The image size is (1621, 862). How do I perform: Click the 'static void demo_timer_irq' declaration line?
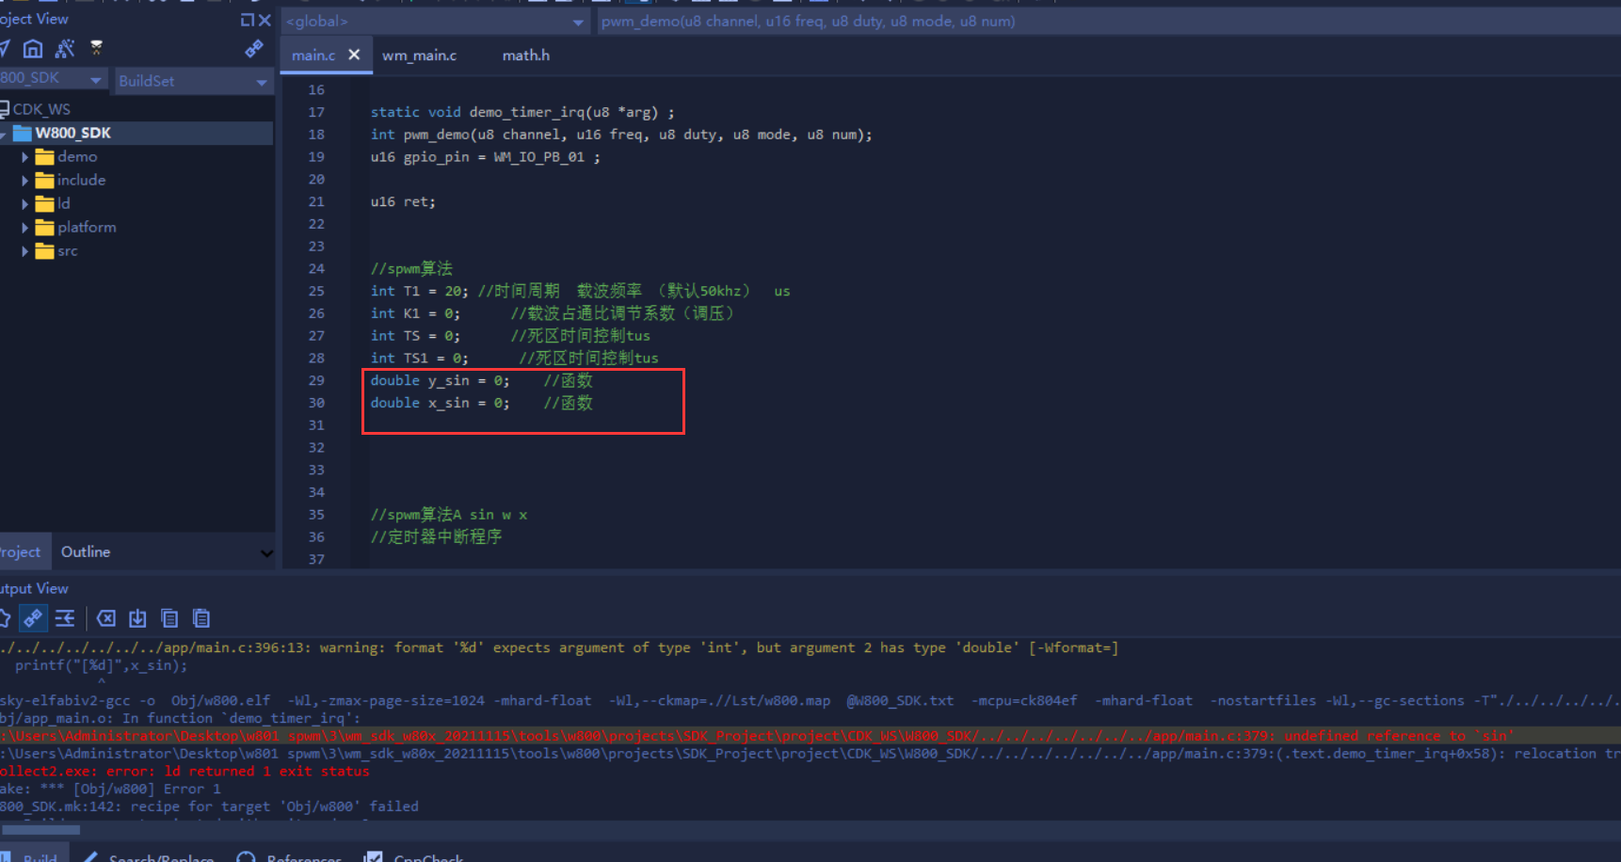point(522,113)
